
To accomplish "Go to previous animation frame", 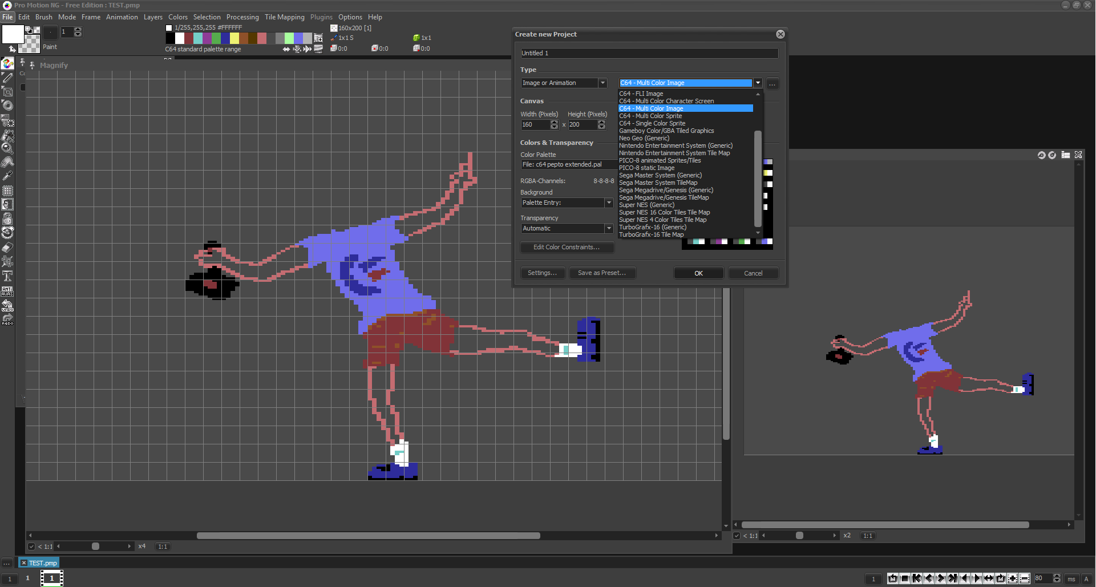I will (929, 578).
